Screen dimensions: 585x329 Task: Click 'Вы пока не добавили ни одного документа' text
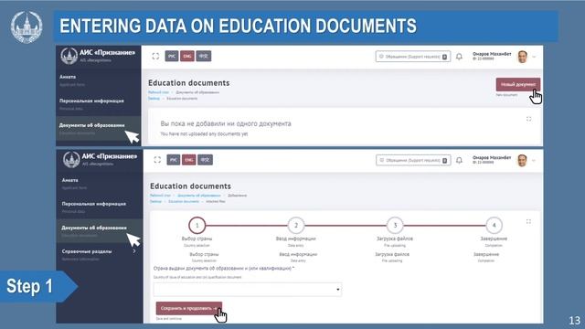(226, 123)
